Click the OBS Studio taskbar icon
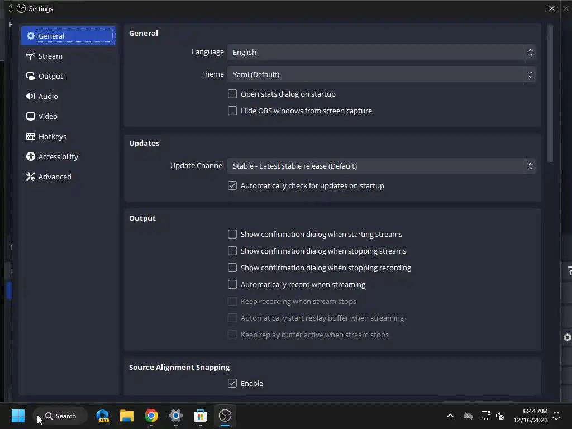 coord(225,416)
